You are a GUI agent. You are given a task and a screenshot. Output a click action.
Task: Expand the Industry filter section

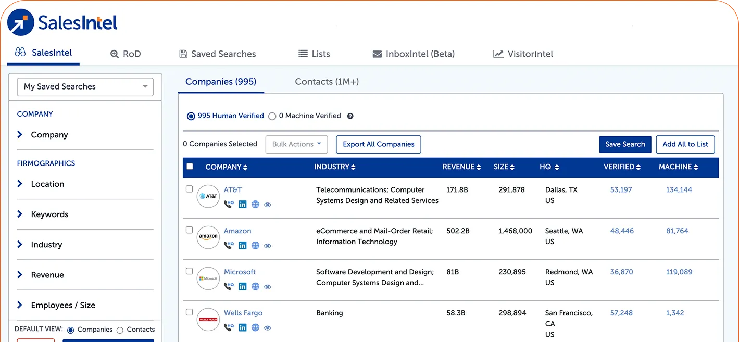click(47, 245)
